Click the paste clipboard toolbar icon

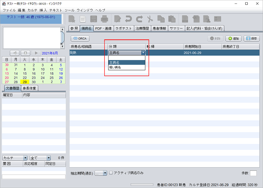(172, 19)
